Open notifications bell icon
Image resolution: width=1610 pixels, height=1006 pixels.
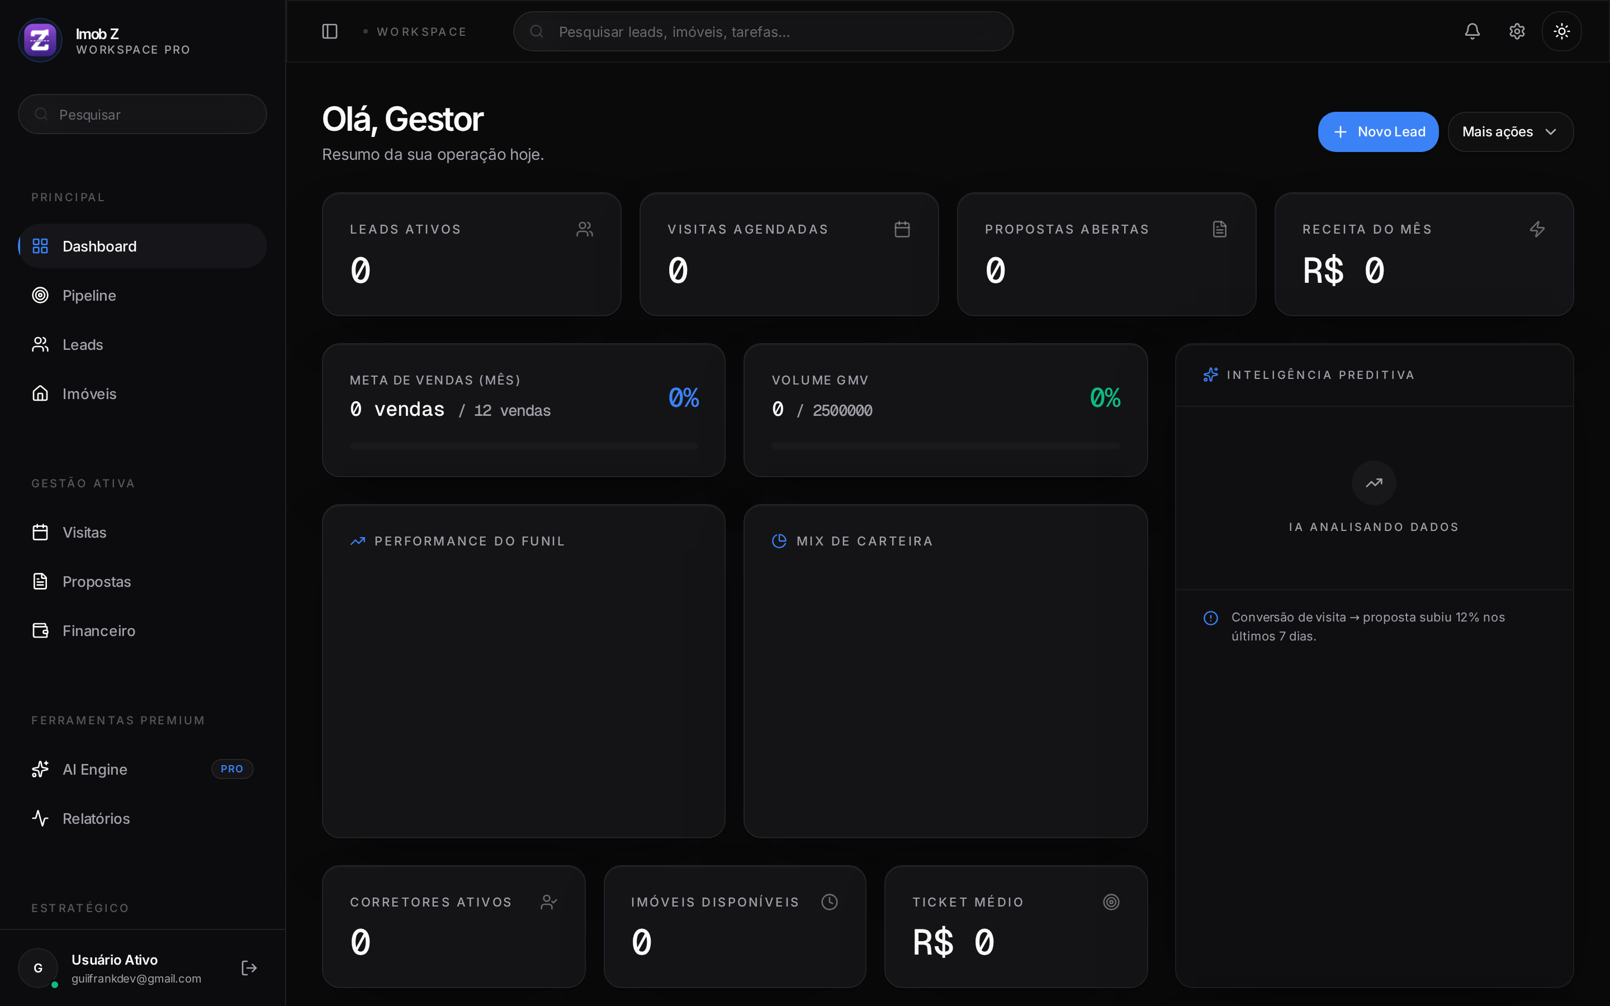click(1472, 31)
